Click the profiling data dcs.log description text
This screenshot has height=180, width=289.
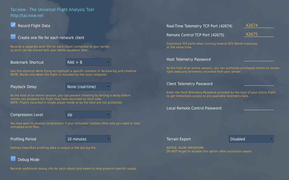pos(53,148)
